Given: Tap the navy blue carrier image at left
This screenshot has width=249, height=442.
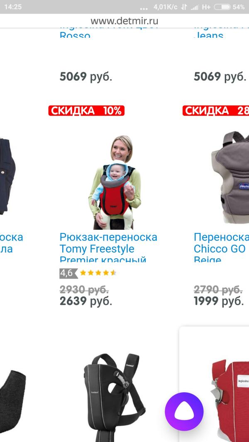Looking at the screenshot, I should click(x=7, y=176).
